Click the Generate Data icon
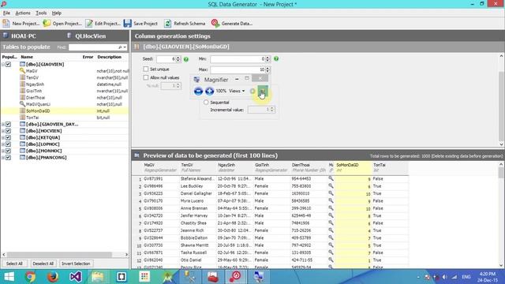 215,23
